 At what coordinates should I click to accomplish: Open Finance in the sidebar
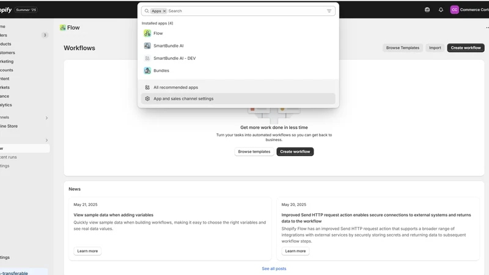pyautogui.click(x=24, y=97)
